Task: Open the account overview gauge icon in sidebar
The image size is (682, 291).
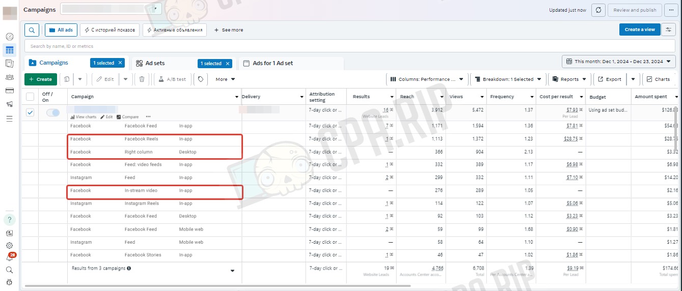Action: tap(9, 37)
